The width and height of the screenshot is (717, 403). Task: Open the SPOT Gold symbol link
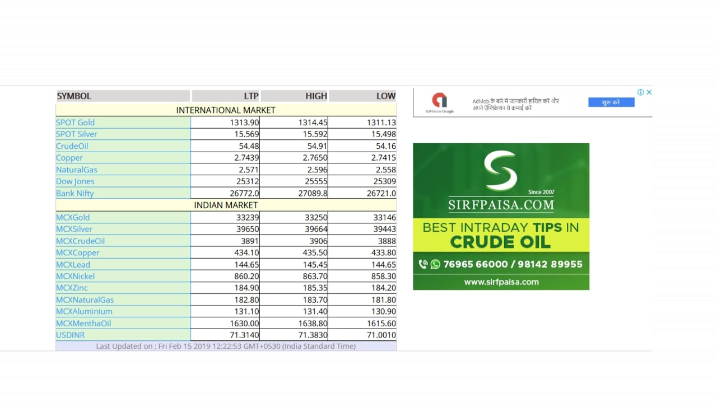pos(75,123)
